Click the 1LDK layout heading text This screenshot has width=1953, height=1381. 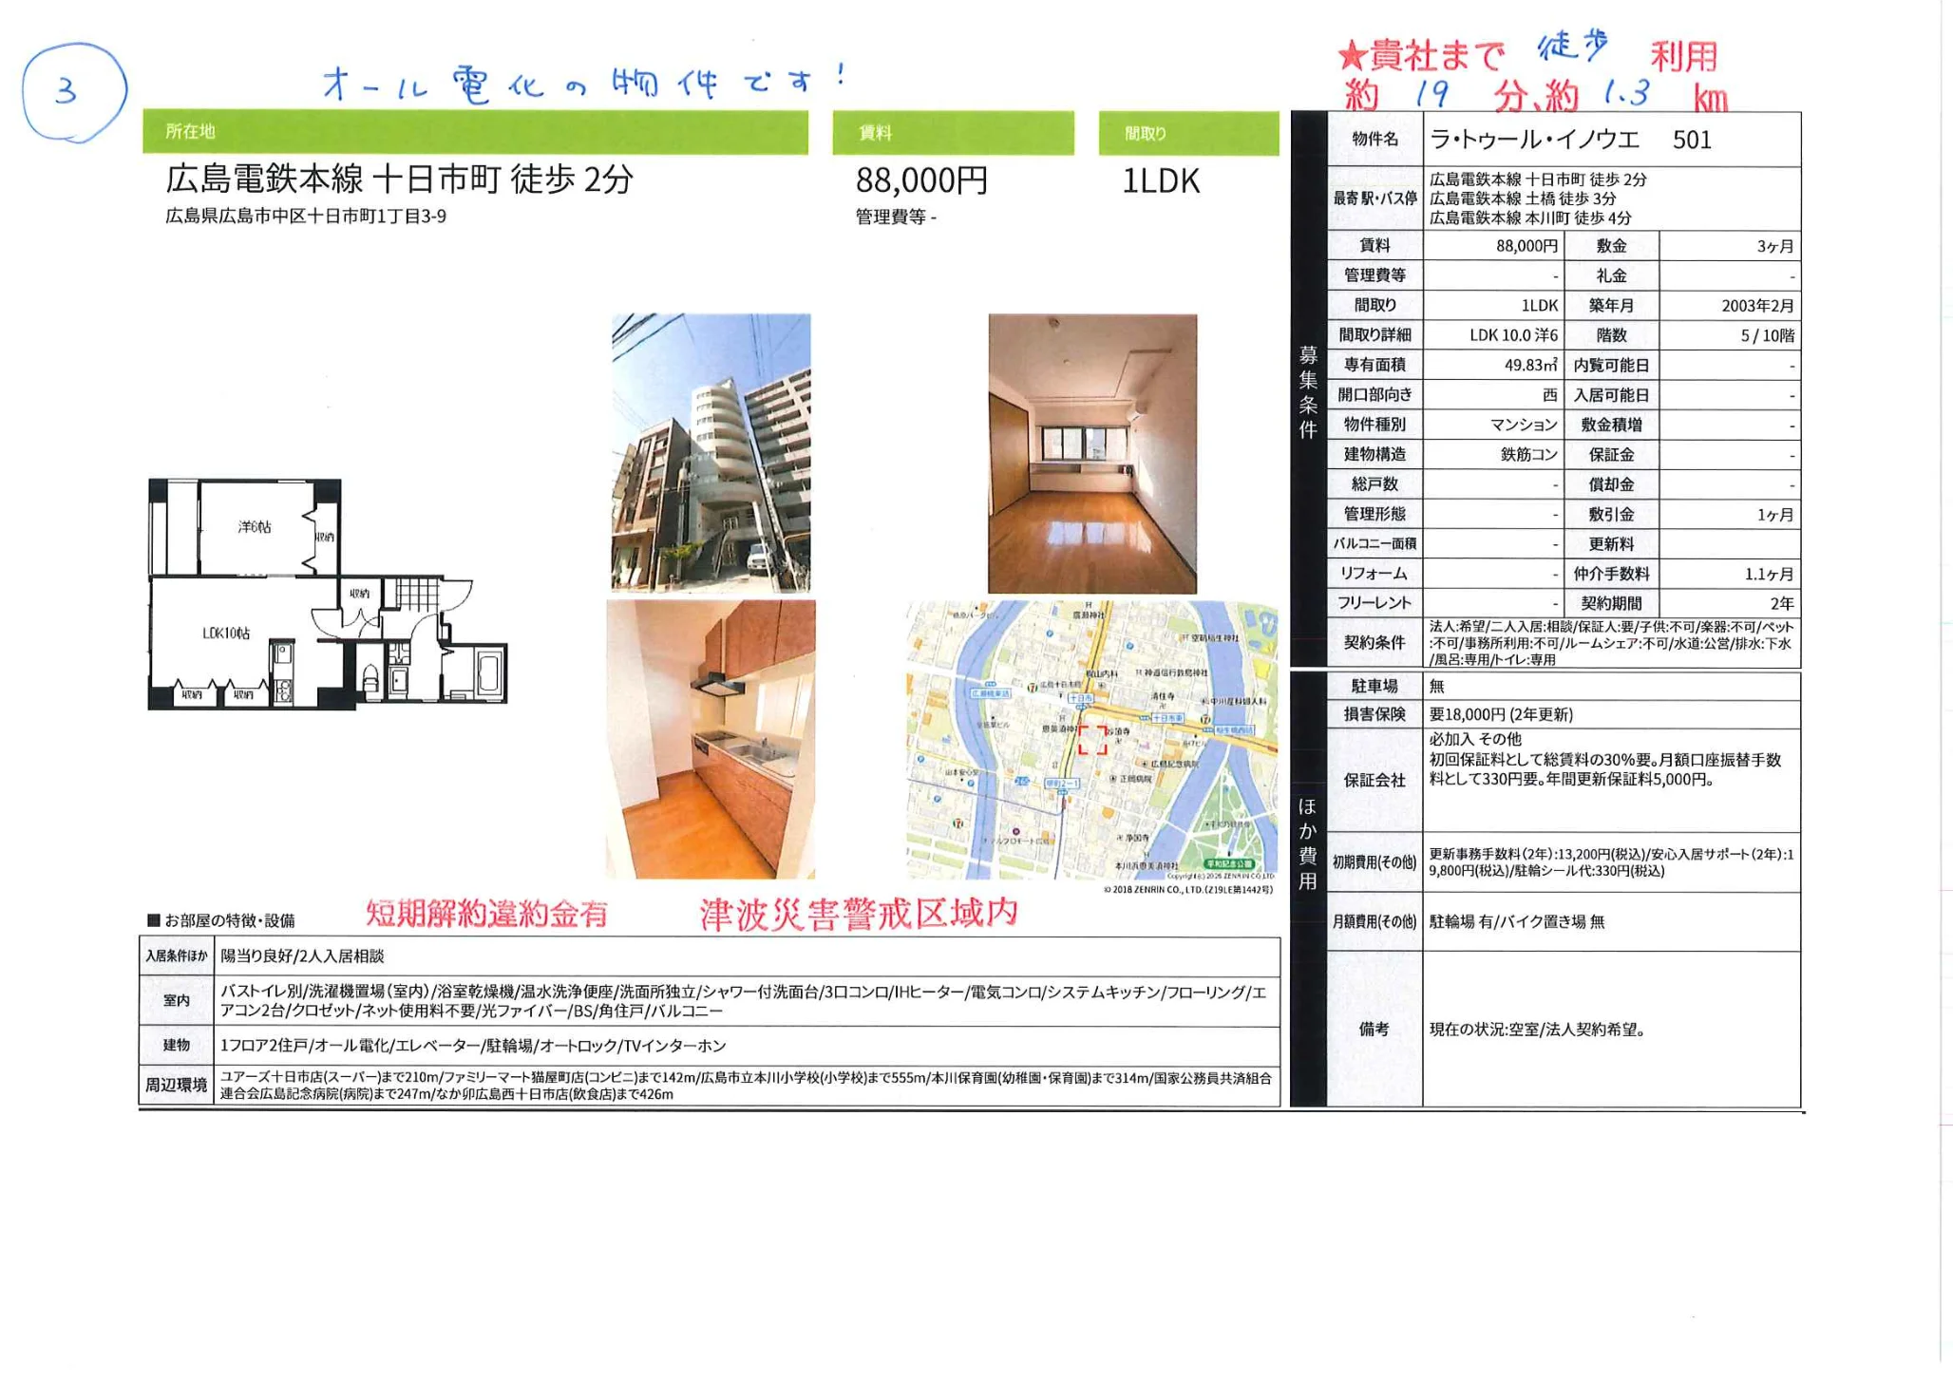[x=1161, y=180]
